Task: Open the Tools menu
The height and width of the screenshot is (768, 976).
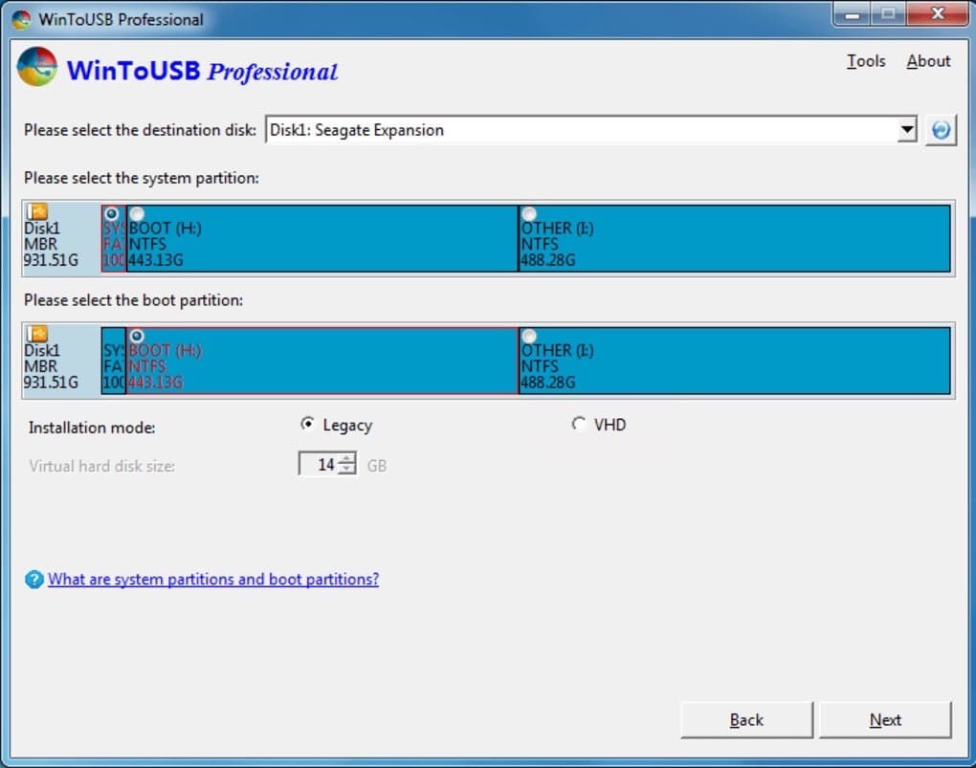Action: [866, 61]
